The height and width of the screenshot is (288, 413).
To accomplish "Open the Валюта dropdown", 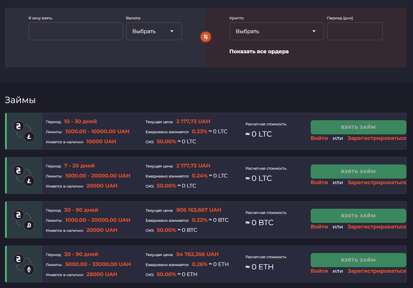I will coord(154,31).
